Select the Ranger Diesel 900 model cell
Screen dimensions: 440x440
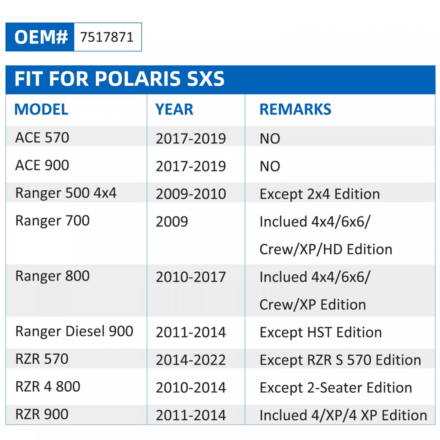[74, 331]
